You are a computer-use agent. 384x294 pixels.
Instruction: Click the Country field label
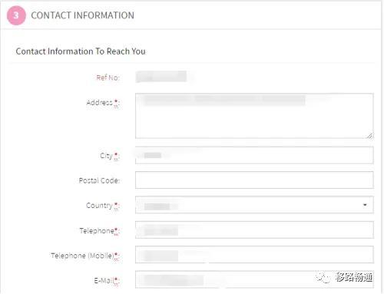(103, 206)
